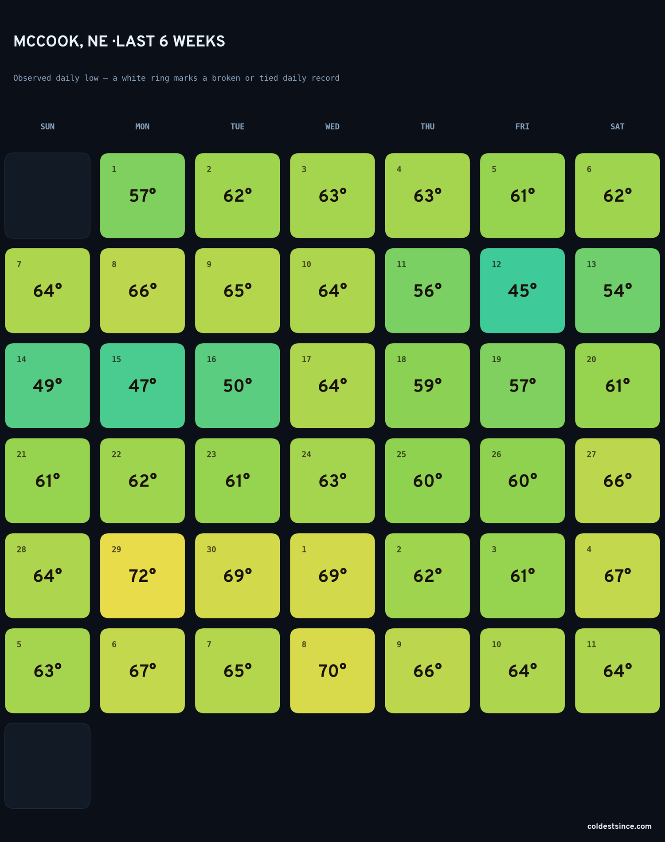This screenshot has height=842, width=665.
Task: Select the 70° tile on day 8
Action: (x=332, y=670)
